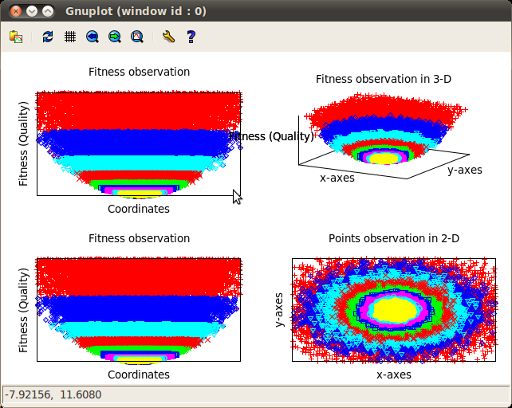Copy the plot to clipboard
This screenshot has height=408, width=512.
16,37
